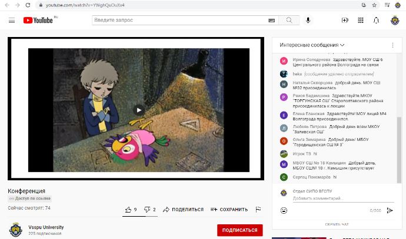The image size is (406, 239).
Task: Share the video via ПОДЕЛИТЬСЯ
Action: pyautogui.click(x=184, y=210)
